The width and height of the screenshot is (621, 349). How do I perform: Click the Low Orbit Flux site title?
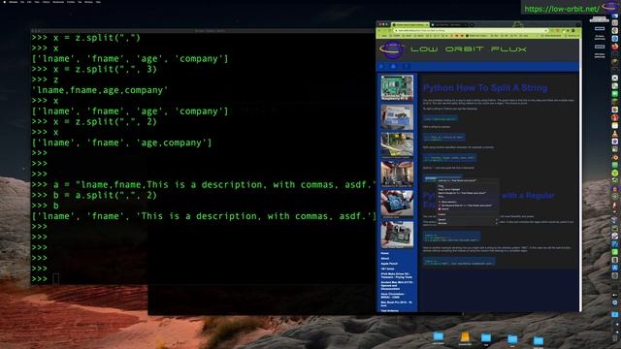(x=469, y=49)
